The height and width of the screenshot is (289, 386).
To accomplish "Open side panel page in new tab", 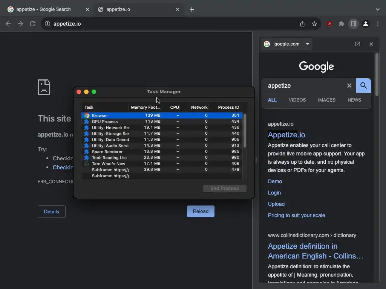I will pos(358,44).
